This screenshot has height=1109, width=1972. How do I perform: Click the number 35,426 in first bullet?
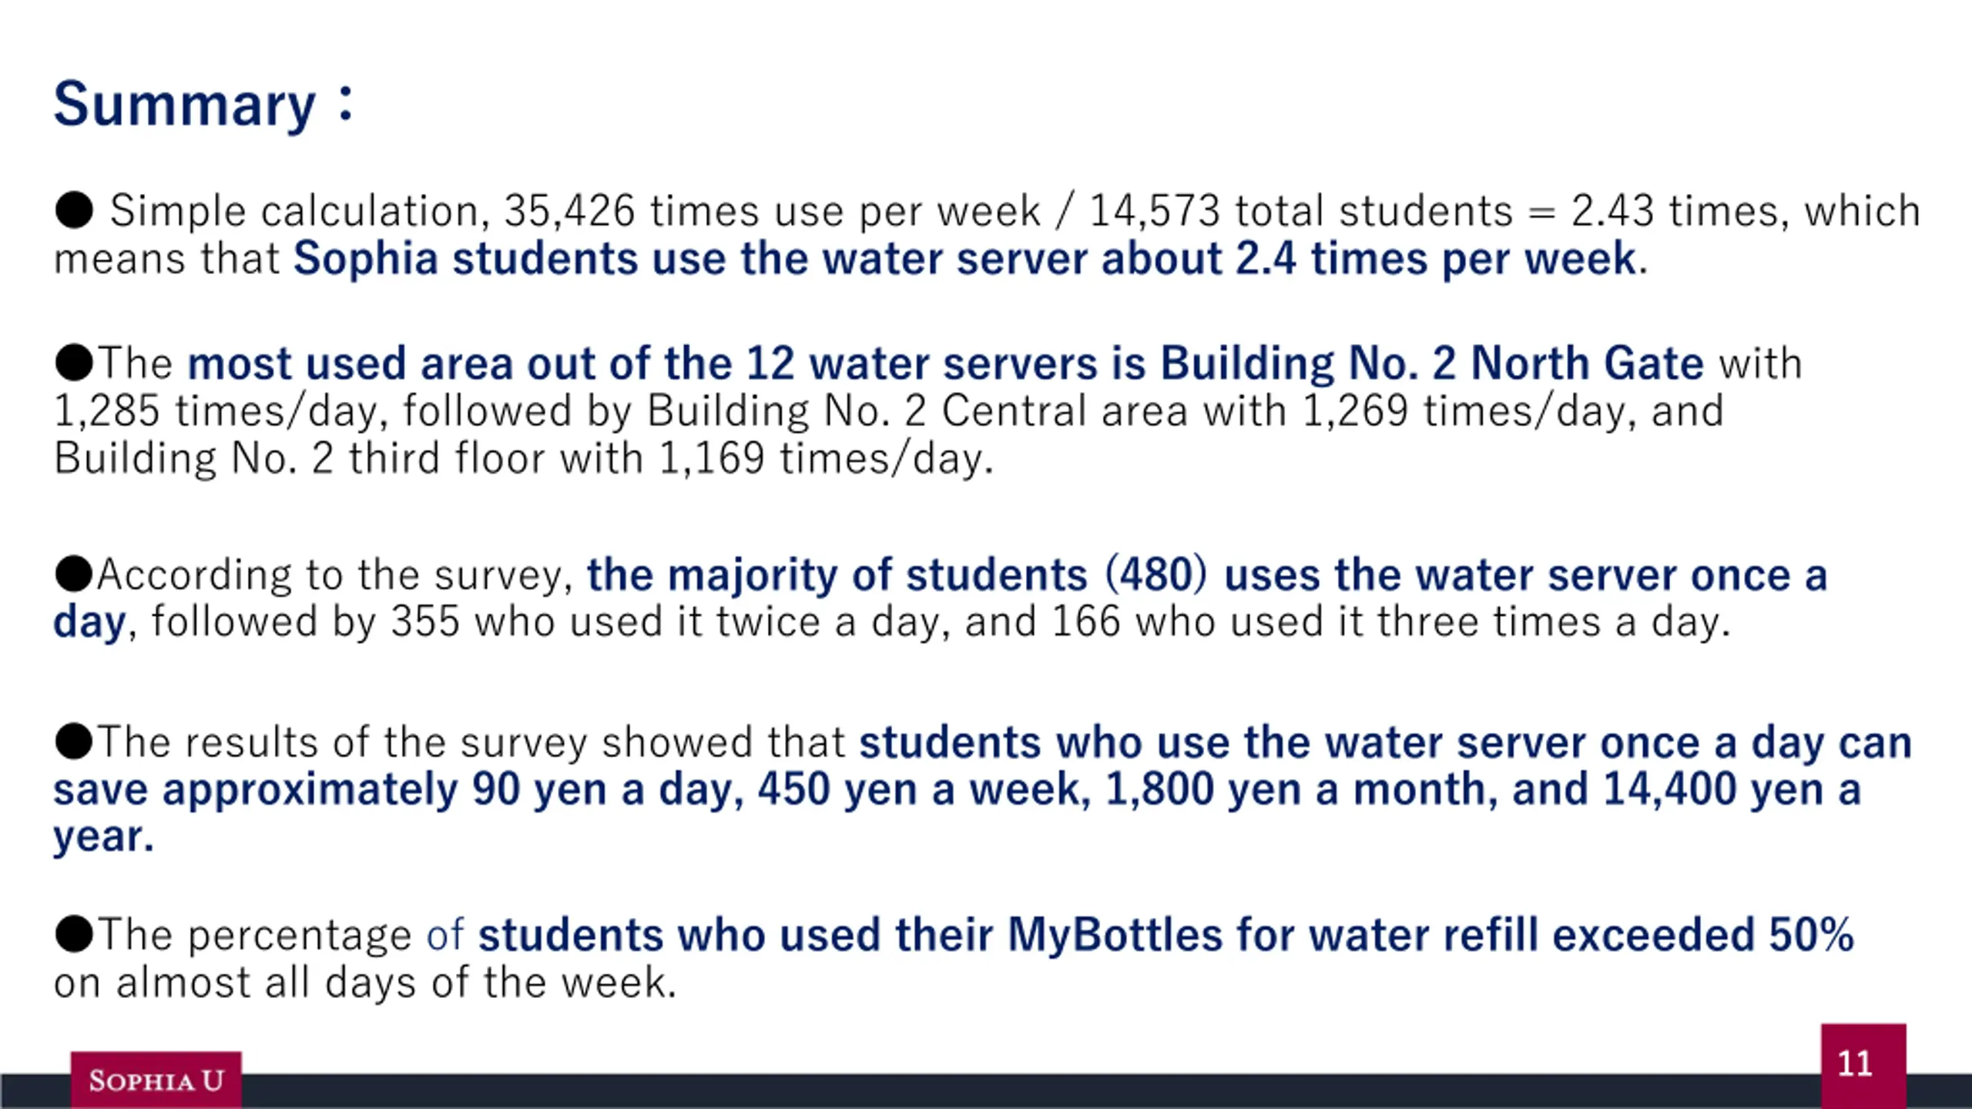569,211
